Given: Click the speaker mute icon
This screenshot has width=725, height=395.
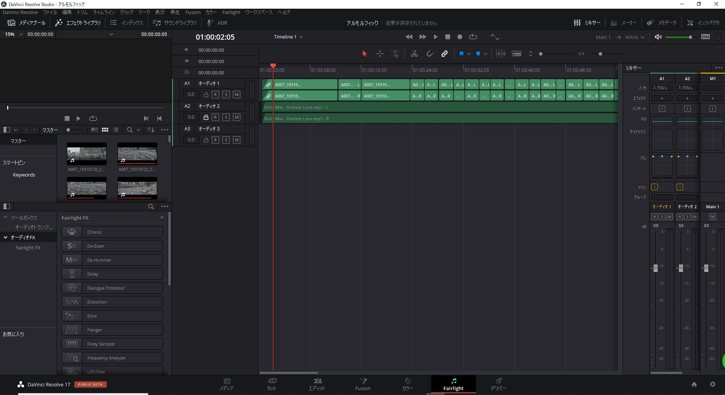Looking at the screenshot, I should point(658,37).
